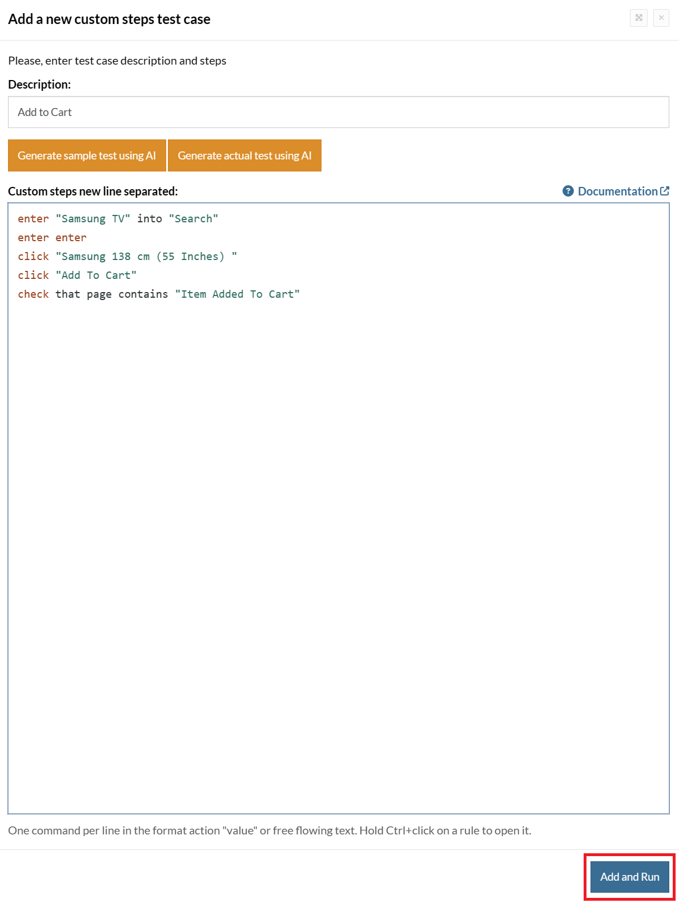Click the "Item Added To Cart" string
The width and height of the screenshot is (679, 903).
point(237,294)
